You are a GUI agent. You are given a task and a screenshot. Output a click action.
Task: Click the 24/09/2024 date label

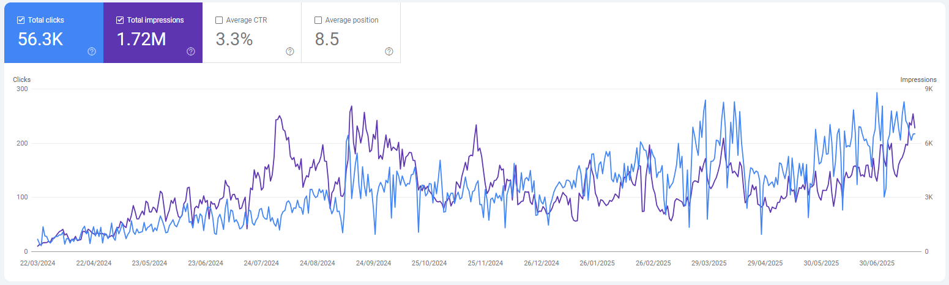[x=373, y=263]
